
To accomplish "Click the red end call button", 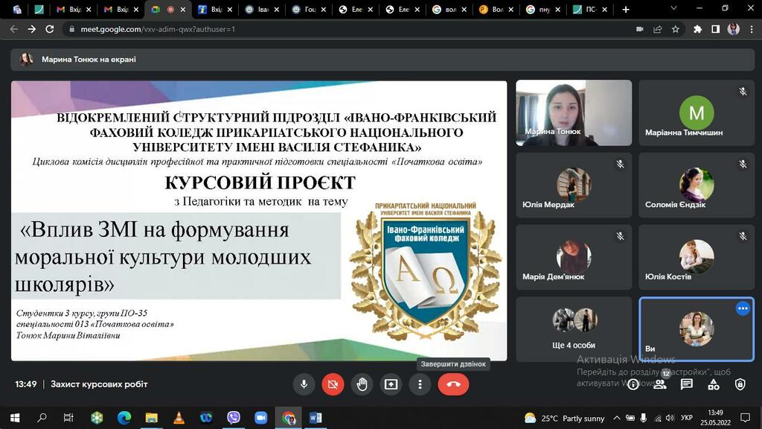I will tap(453, 384).
